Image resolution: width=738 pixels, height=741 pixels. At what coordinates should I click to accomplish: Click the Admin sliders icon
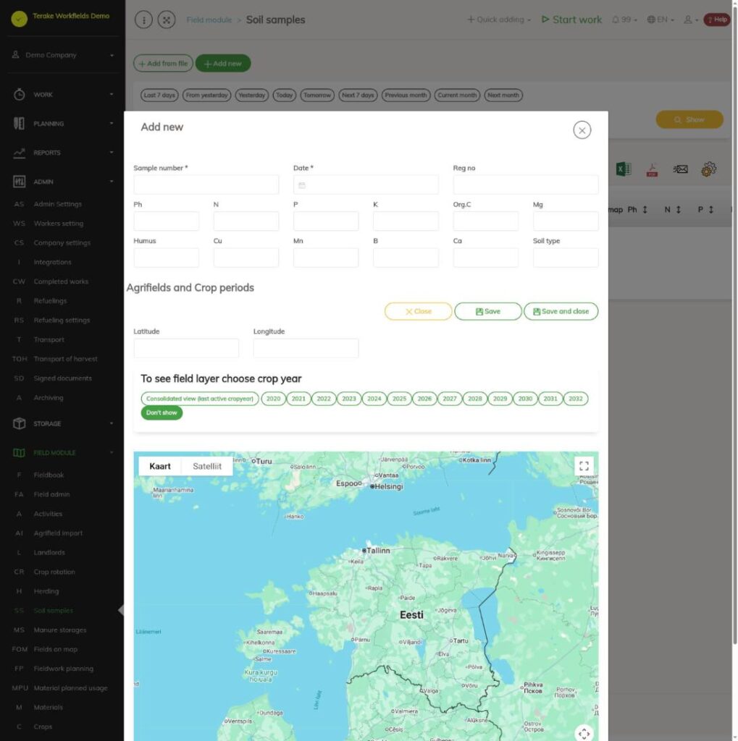click(19, 182)
